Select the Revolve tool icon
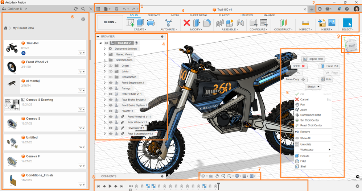The height and width of the screenshot is (191, 362). click(151, 22)
